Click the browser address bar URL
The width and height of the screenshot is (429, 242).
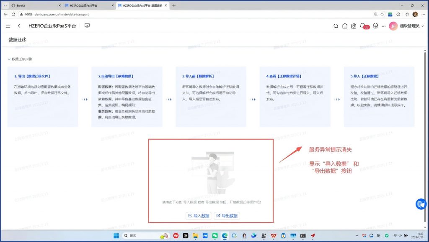coord(62,14)
